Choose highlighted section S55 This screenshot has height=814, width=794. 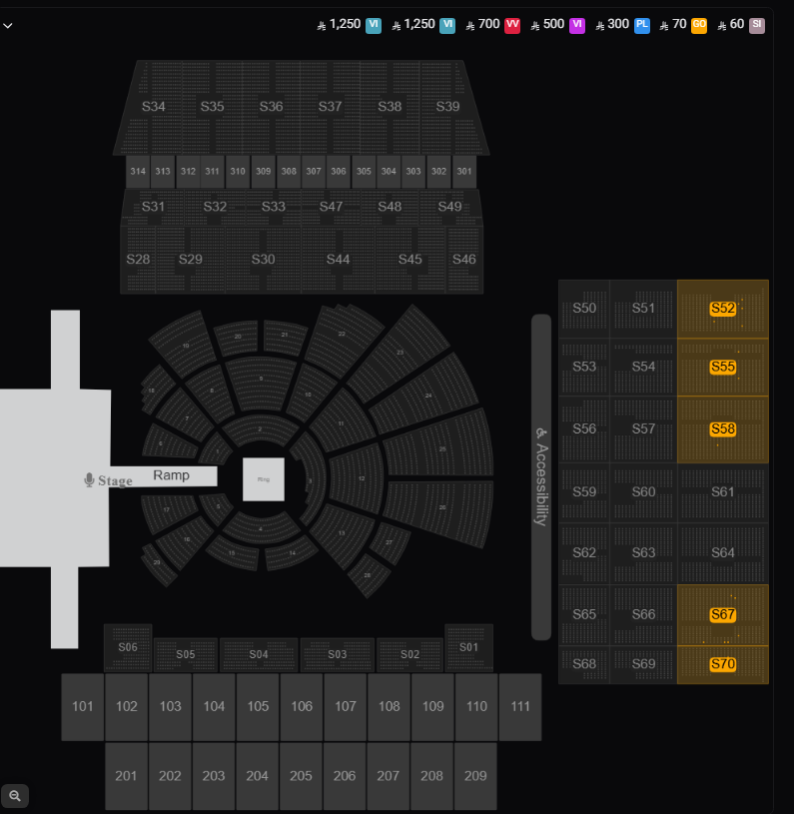tap(723, 368)
